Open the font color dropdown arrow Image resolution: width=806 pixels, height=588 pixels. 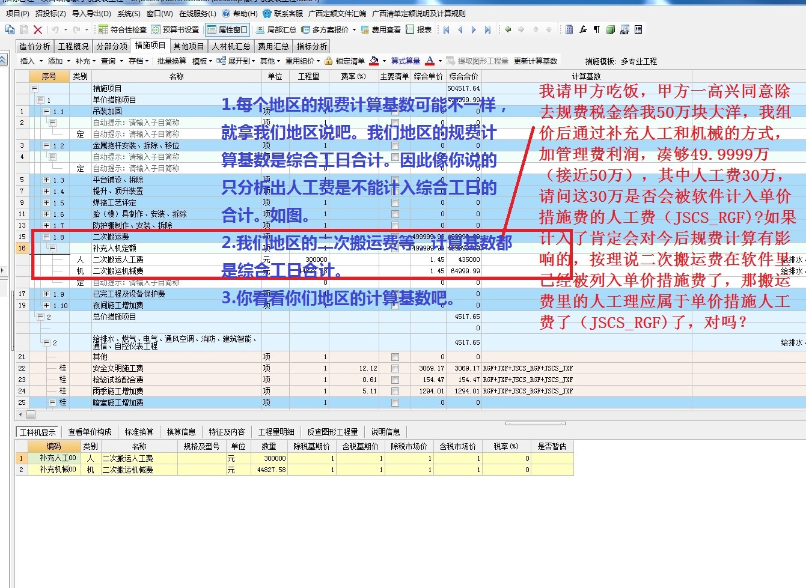440,61
